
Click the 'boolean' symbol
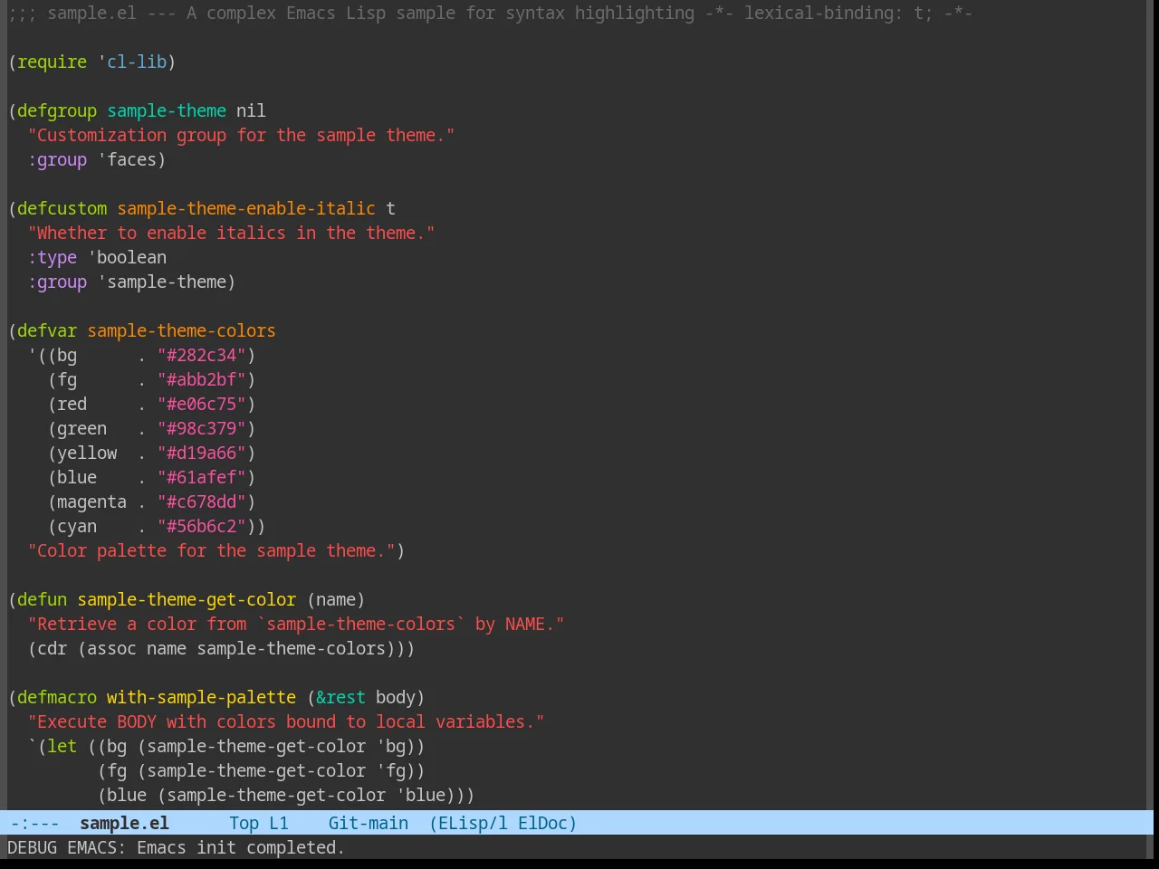tap(131, 257)
